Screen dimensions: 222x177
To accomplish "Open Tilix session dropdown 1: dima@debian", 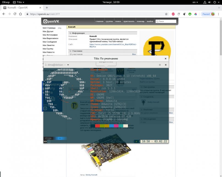I will [57, 65].
